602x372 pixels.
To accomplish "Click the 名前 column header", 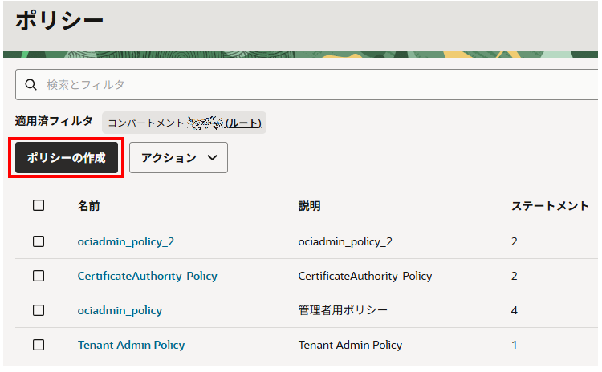I will coord(88,206).
